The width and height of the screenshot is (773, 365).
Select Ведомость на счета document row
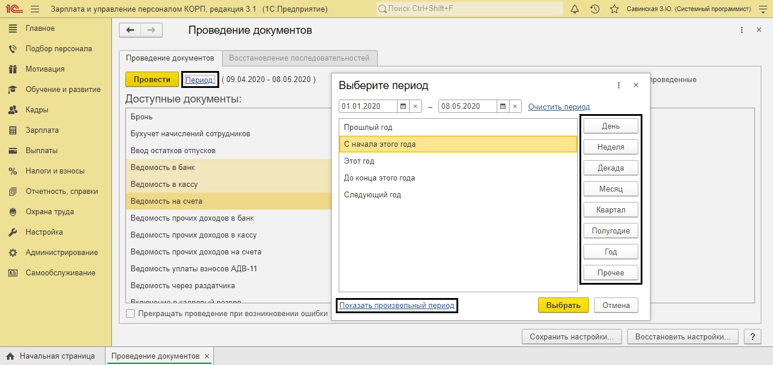click(228, 201)
